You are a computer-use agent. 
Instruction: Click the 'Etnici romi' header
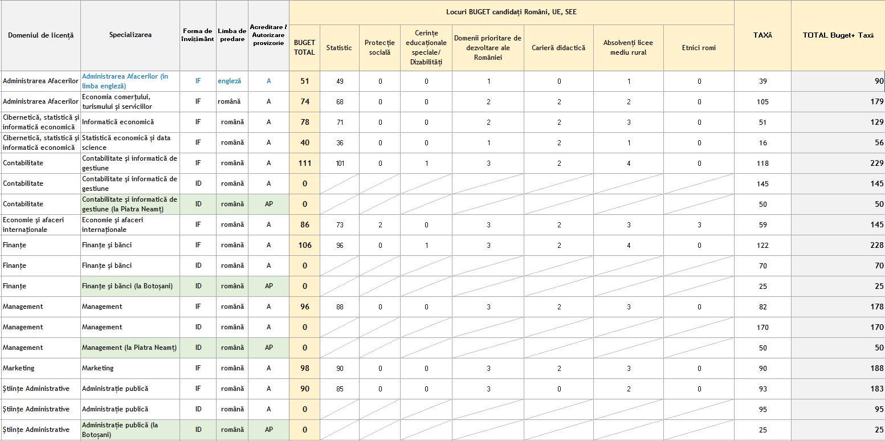click(x=699, y=48)
